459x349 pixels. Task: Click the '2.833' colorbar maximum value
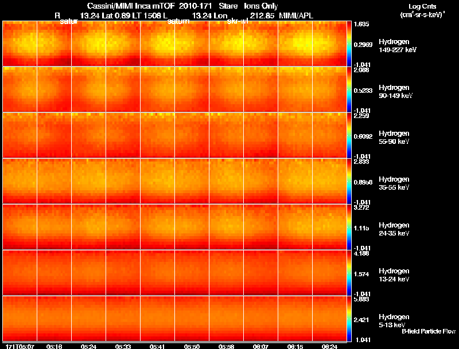pos(361,162)
